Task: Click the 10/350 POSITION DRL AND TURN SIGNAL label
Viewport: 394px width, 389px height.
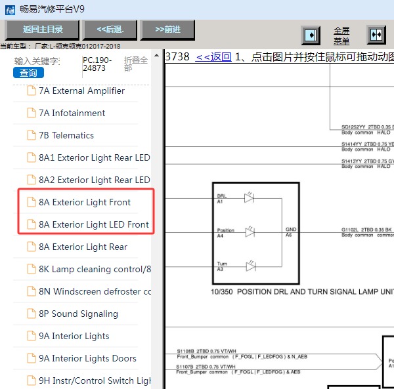Action: [302, 292]
